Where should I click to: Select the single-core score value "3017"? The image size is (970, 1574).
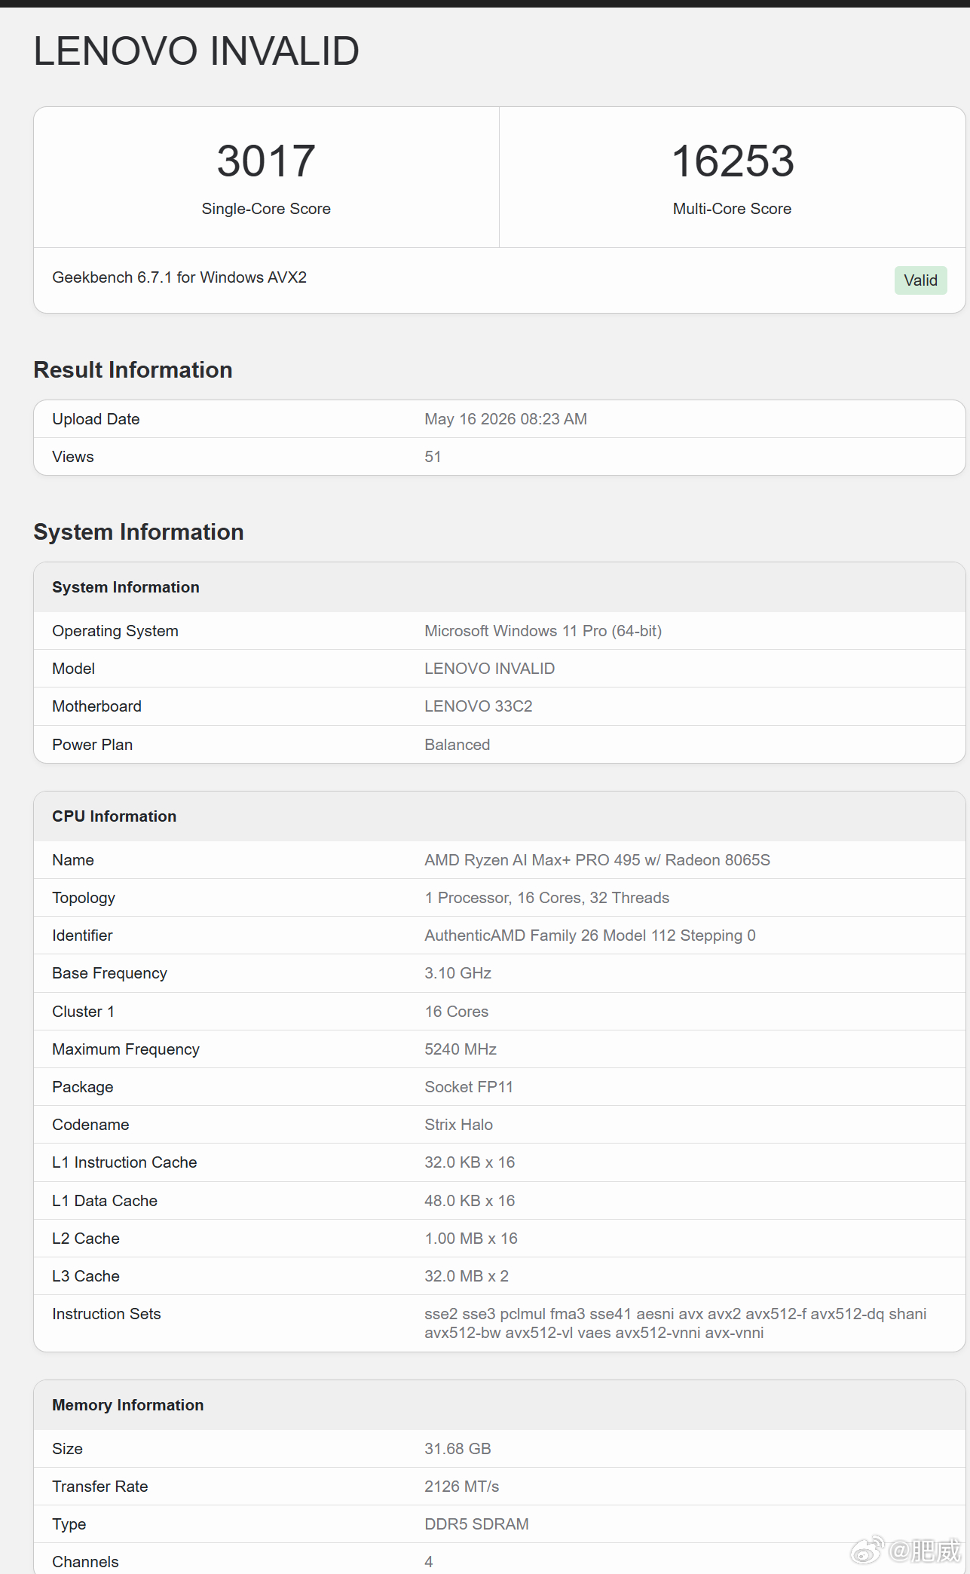click(x=266, y=161)
